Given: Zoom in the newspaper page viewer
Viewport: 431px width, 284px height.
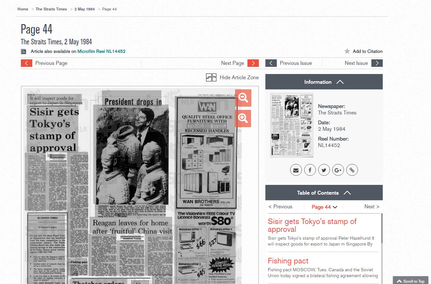Looking at the screenshot, I should [x=243, y=118].
